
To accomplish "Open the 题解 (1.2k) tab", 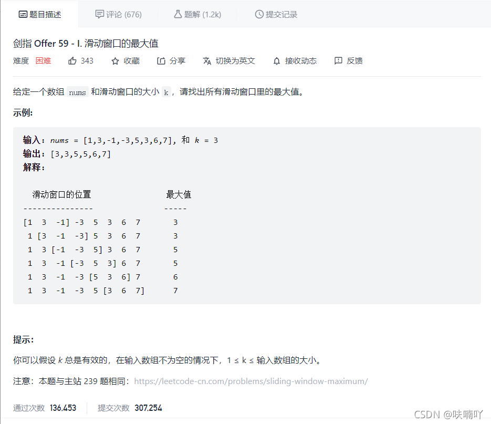I will click(196, 15).
